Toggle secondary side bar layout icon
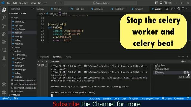191x107 pixels. click(x=165, y=3)
